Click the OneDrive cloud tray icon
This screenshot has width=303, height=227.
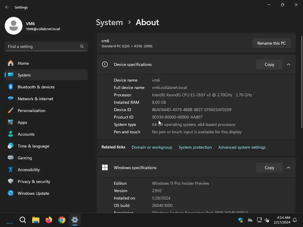(250, 220)
